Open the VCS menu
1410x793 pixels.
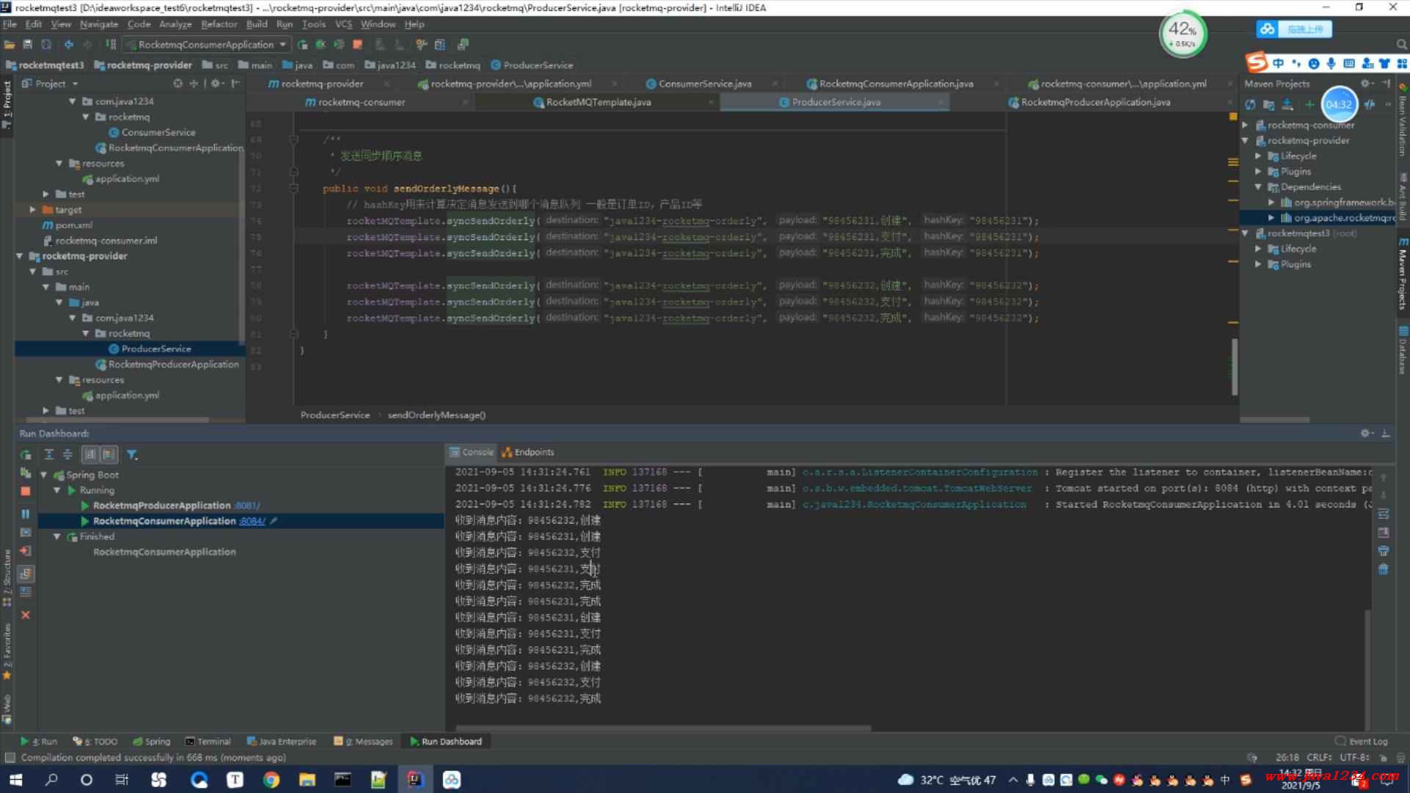[x=343, y=24]
